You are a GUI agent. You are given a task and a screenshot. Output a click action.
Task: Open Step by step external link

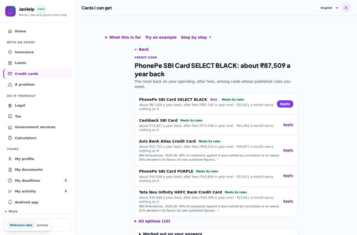click(196, 37)
